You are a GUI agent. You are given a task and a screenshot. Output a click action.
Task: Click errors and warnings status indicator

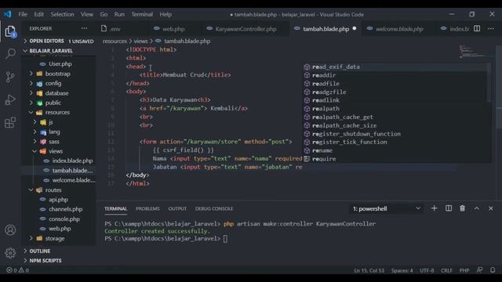pos(18,270)
